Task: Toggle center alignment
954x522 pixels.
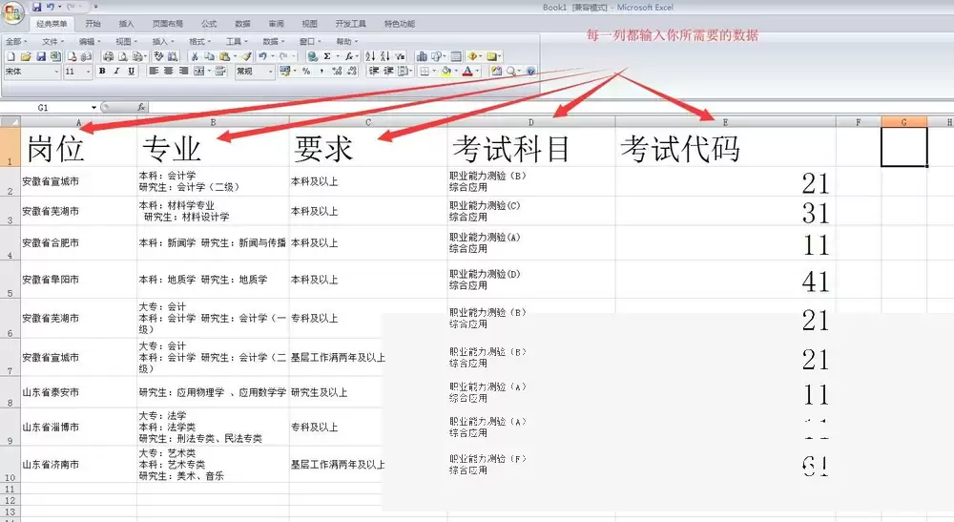Action: click(169, 72)
